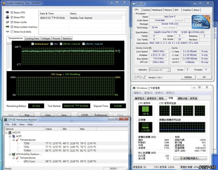218x170 pixels.
Task: Open EVEREST Preferences
Action: point(101,115)
